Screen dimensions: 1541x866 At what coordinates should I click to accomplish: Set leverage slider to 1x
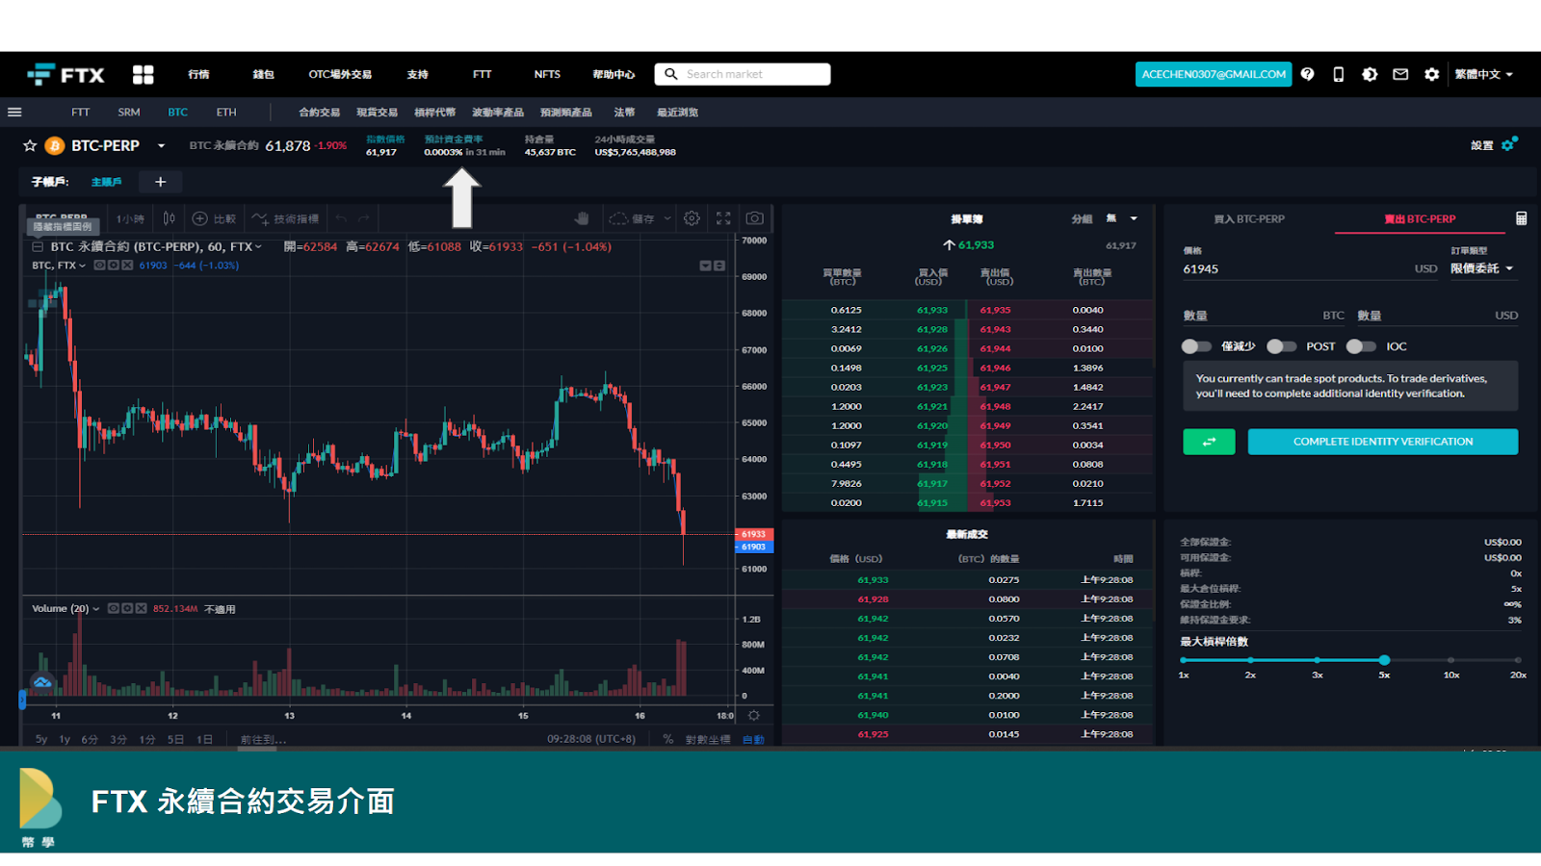[x=1184, y=660]
